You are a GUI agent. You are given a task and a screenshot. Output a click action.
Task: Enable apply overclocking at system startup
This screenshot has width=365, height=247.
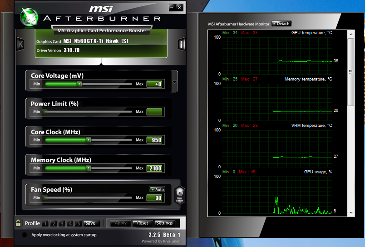point(24,235)
